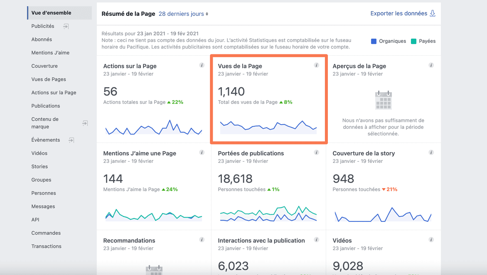Image resolution: width=487 pixels, height=275 pixels.
Task: Click the external link icon beside Évènements
Action: point(71,140)
